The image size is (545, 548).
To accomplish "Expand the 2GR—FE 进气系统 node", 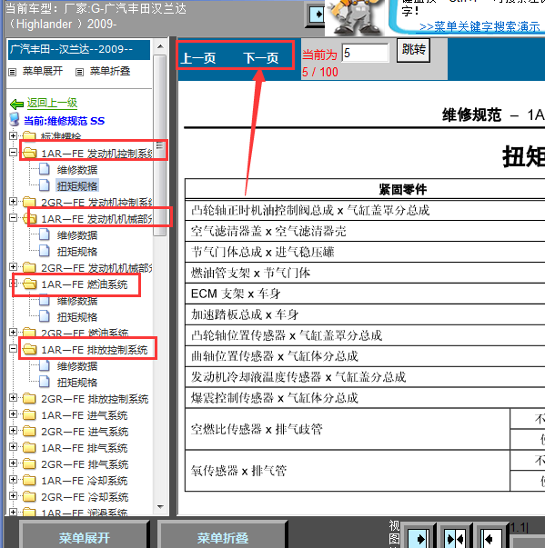I will coord(13,430).
